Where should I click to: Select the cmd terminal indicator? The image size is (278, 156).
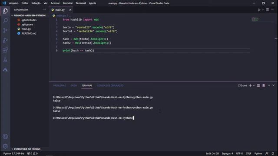(x=242, y=85)
